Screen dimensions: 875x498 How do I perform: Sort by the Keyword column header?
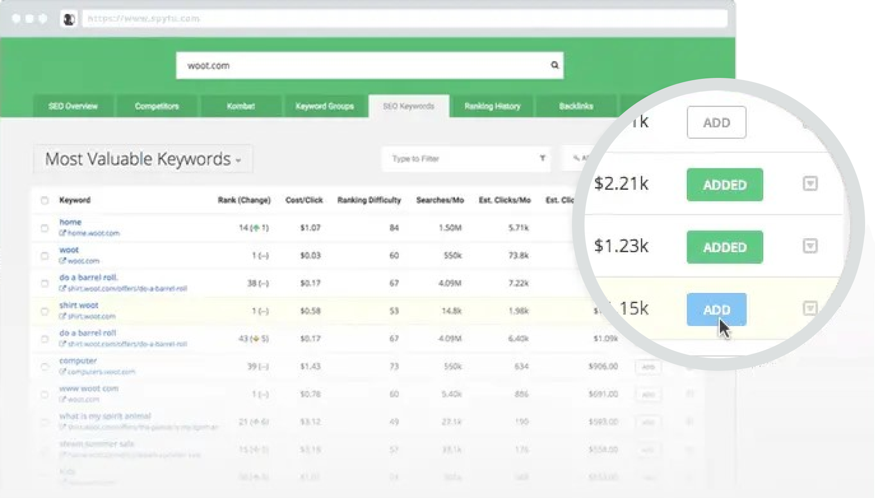(x=75, y=200)
